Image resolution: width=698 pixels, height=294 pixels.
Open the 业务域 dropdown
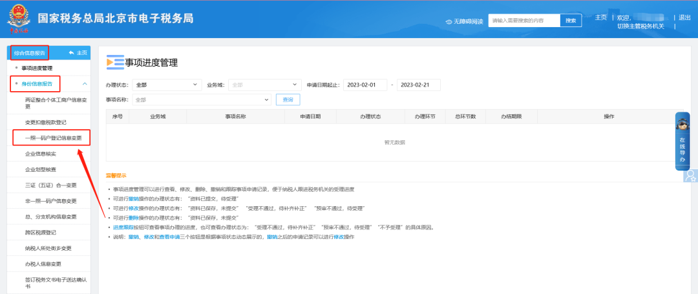pos(265,85)
